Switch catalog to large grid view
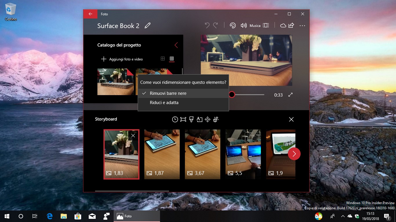 (x=163, y=59)
